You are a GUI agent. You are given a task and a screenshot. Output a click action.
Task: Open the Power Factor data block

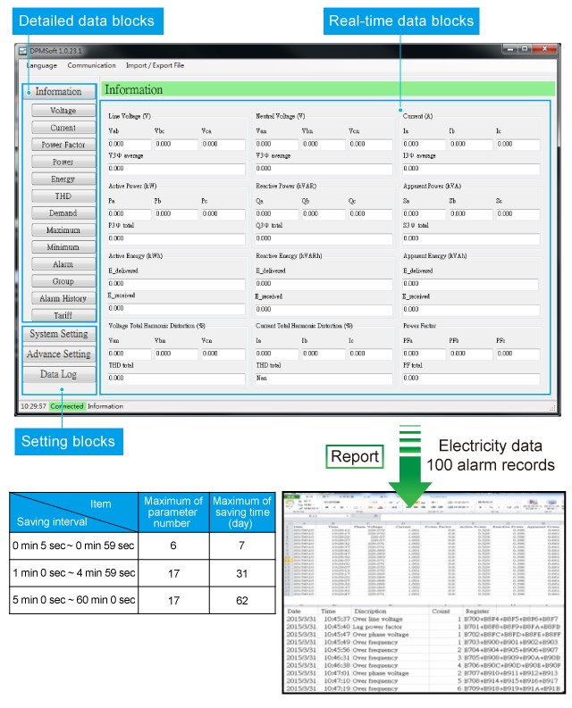[63, 145]
